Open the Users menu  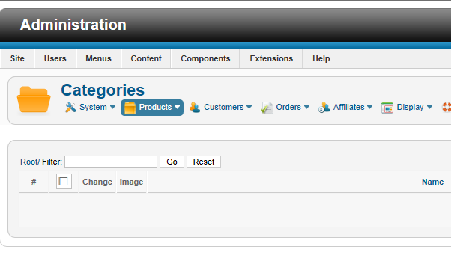click(55, 58)
